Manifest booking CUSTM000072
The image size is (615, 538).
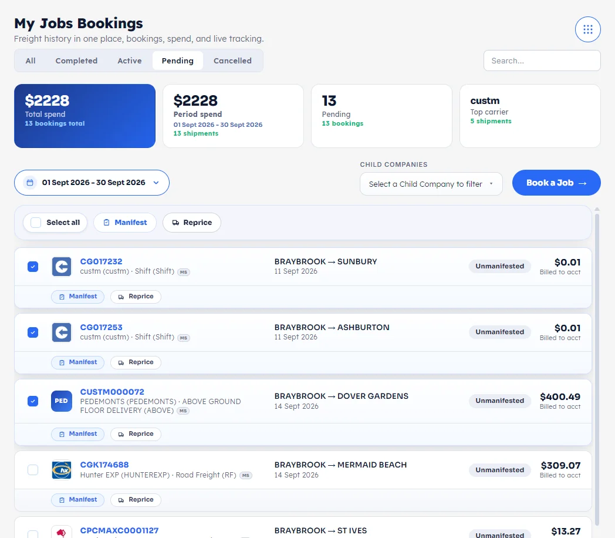point(77,434)
